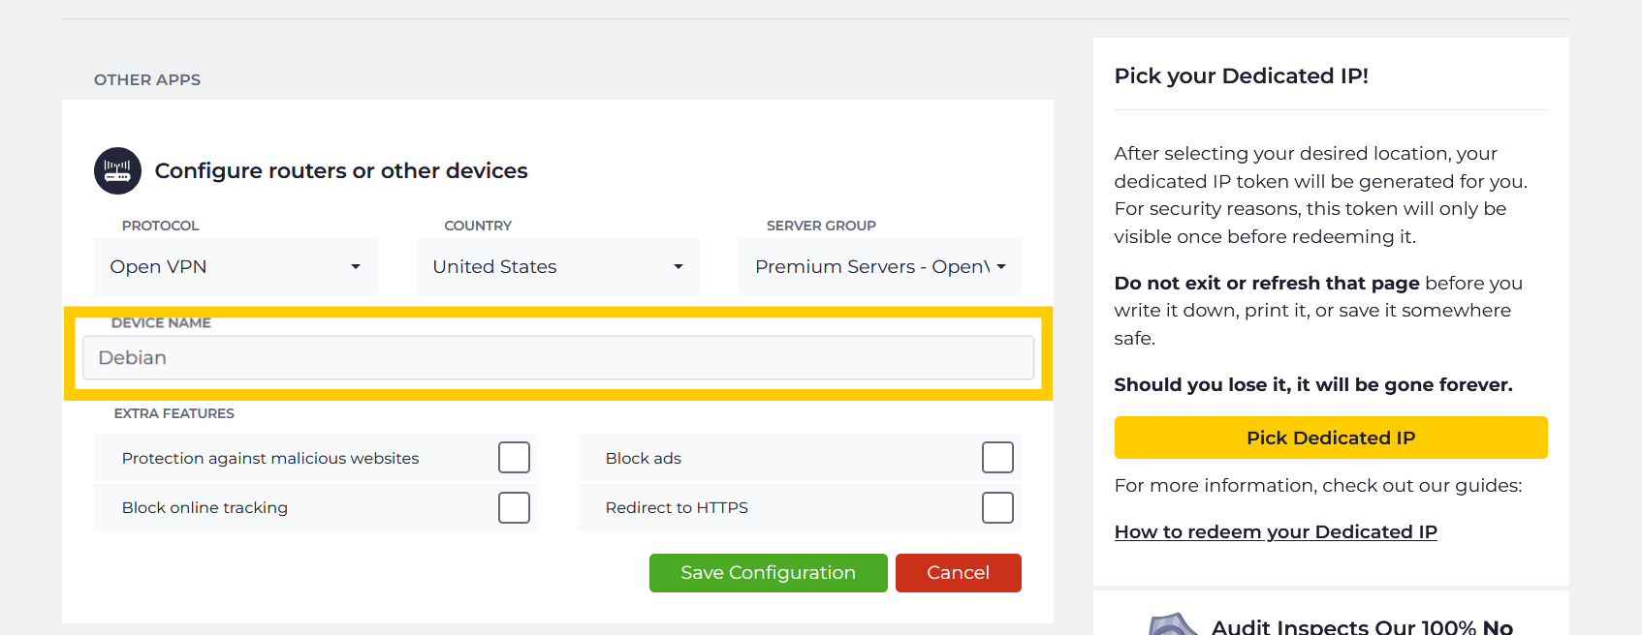Tick the Block online tracking checkbox

click(x=514, y=507)
